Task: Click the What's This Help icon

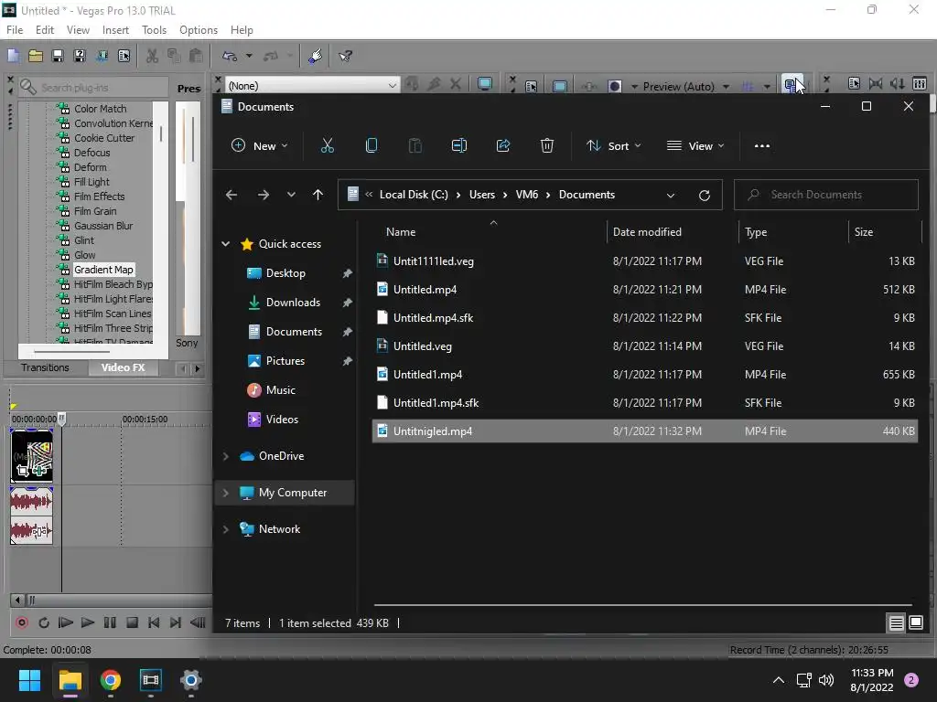Action: pyautogui.click(x=345, y=56)
